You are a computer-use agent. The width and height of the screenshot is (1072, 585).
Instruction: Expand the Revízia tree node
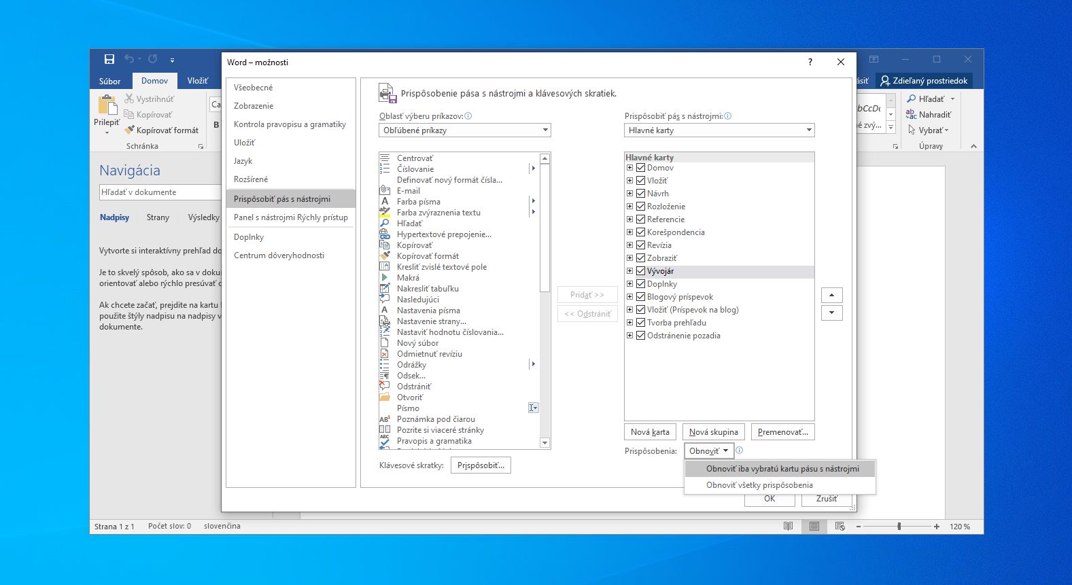coord(629,245)
